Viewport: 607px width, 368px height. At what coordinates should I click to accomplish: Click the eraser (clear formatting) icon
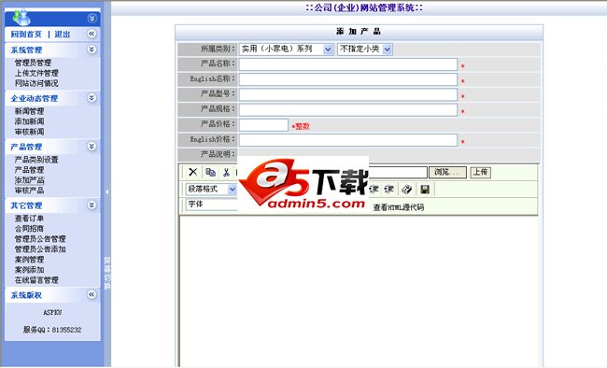tap(407, 190)
